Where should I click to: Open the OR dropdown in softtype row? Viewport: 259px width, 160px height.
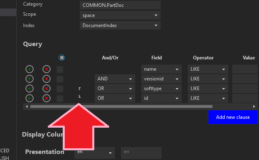pos(115,88)
